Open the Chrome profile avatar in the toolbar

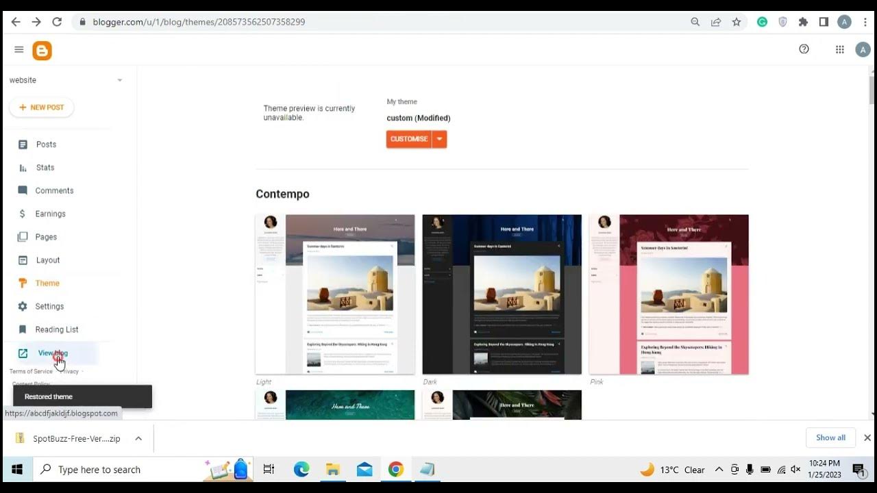coord(844,22)
